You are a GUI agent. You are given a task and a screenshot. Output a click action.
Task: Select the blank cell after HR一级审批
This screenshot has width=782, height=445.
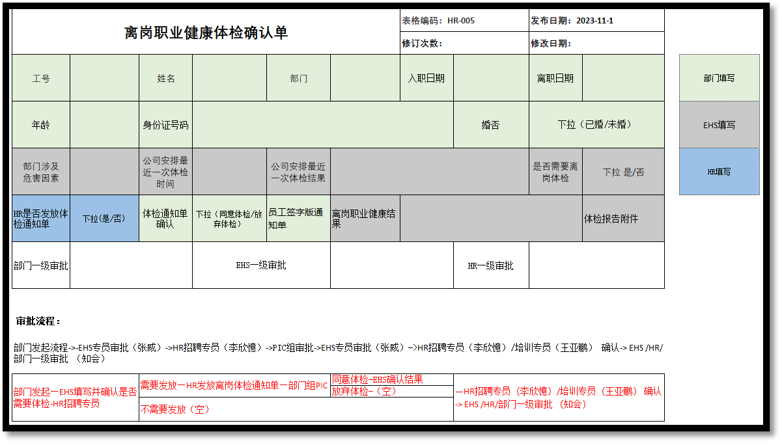pyautogui.click(x=596, y=265)
